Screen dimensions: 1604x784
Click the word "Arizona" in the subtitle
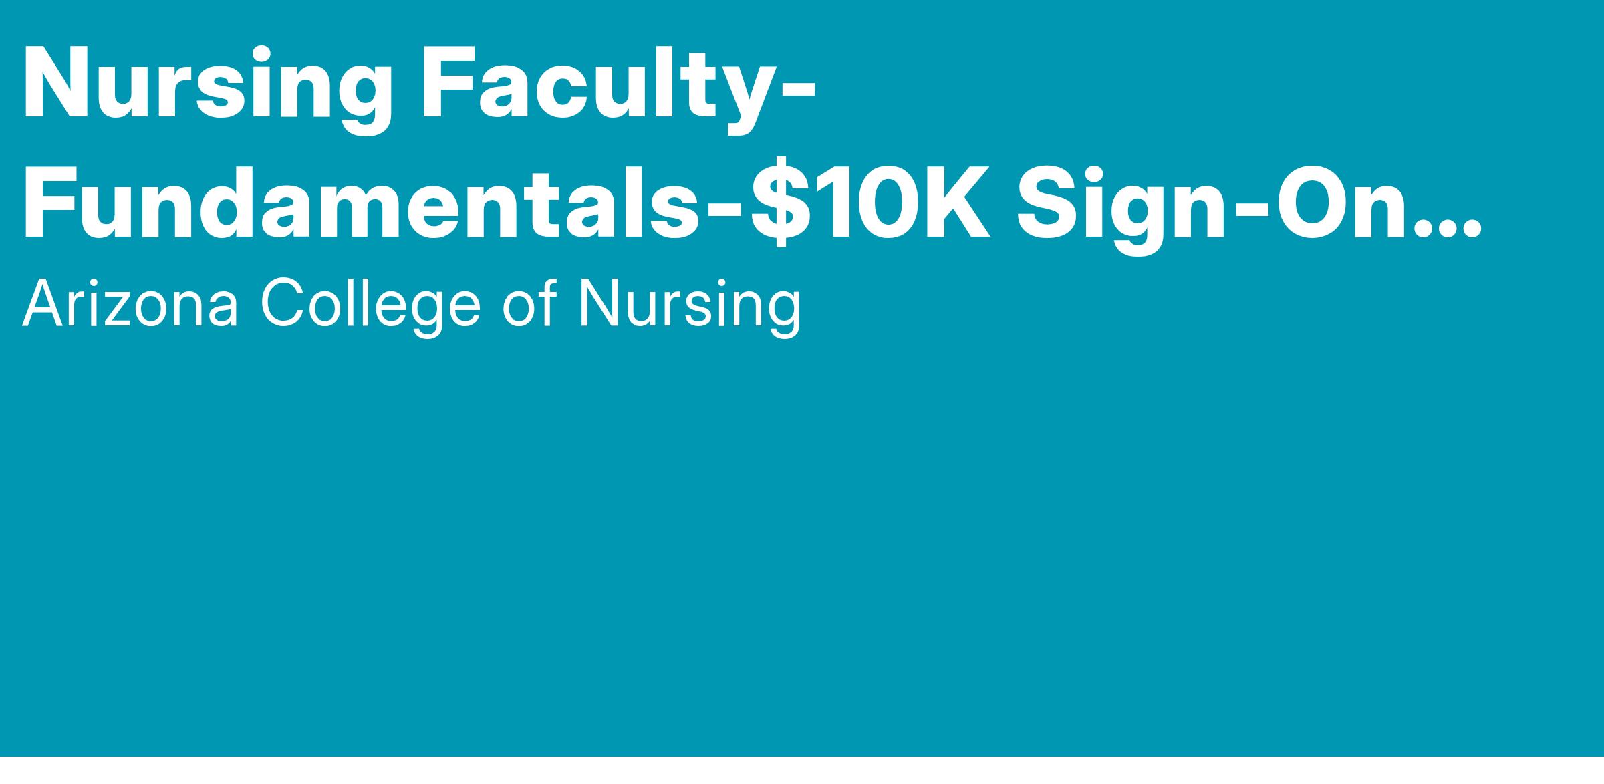pos(130,305)
